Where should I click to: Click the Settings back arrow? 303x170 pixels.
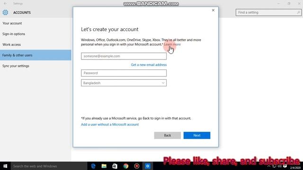tap(5, 3)
